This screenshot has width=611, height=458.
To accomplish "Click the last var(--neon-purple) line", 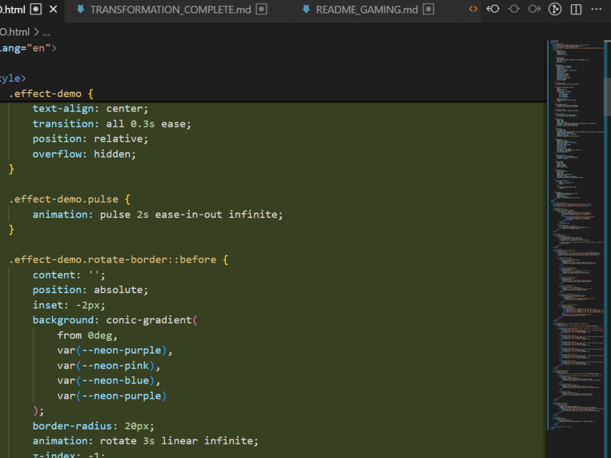I will pos(112,396).
